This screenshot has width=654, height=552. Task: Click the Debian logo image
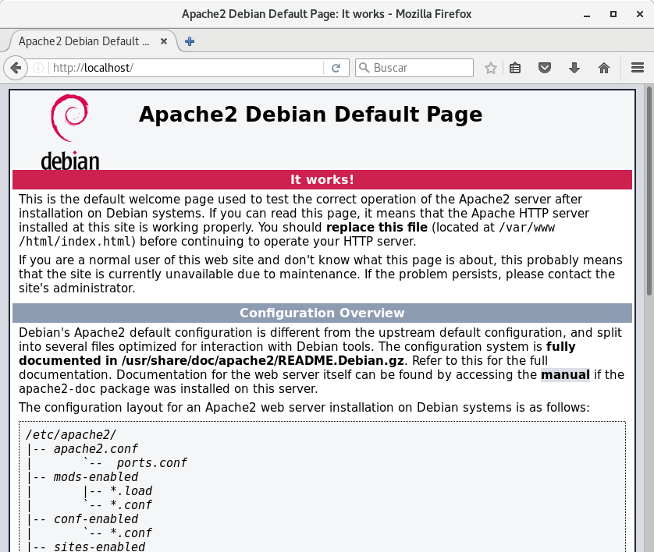point(70,131)
